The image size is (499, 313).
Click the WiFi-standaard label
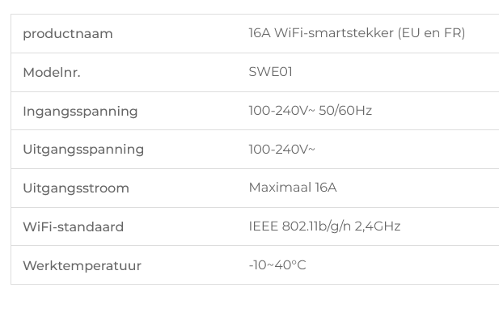(74, 227)
